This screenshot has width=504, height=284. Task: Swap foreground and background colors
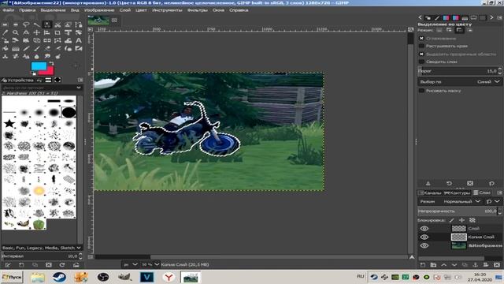[x=51, y=64]
